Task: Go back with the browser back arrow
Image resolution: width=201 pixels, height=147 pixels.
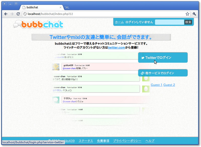Action: tap(6, 14)
